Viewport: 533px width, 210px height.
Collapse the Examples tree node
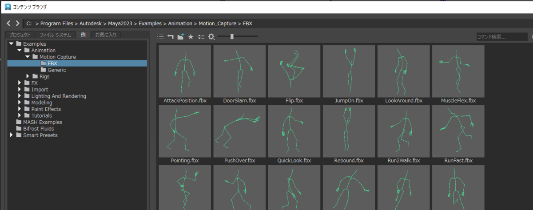tap(11, 44)
